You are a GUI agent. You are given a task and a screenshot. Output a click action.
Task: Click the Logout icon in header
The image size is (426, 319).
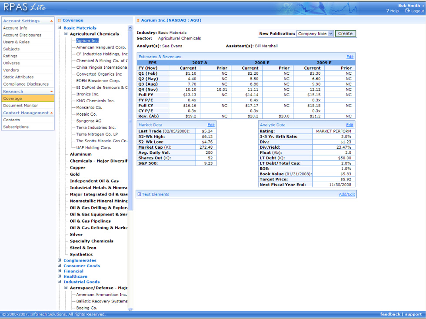[407, 10]
